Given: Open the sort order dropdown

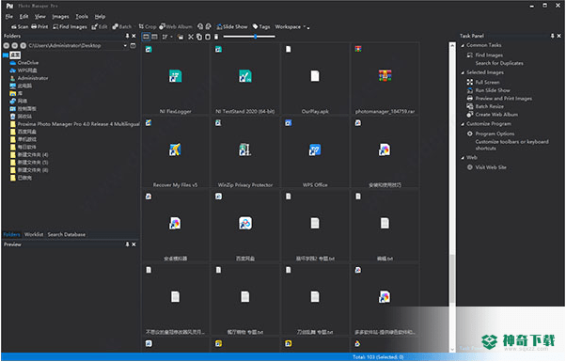Looking at the screenshot, I should 166,37.
